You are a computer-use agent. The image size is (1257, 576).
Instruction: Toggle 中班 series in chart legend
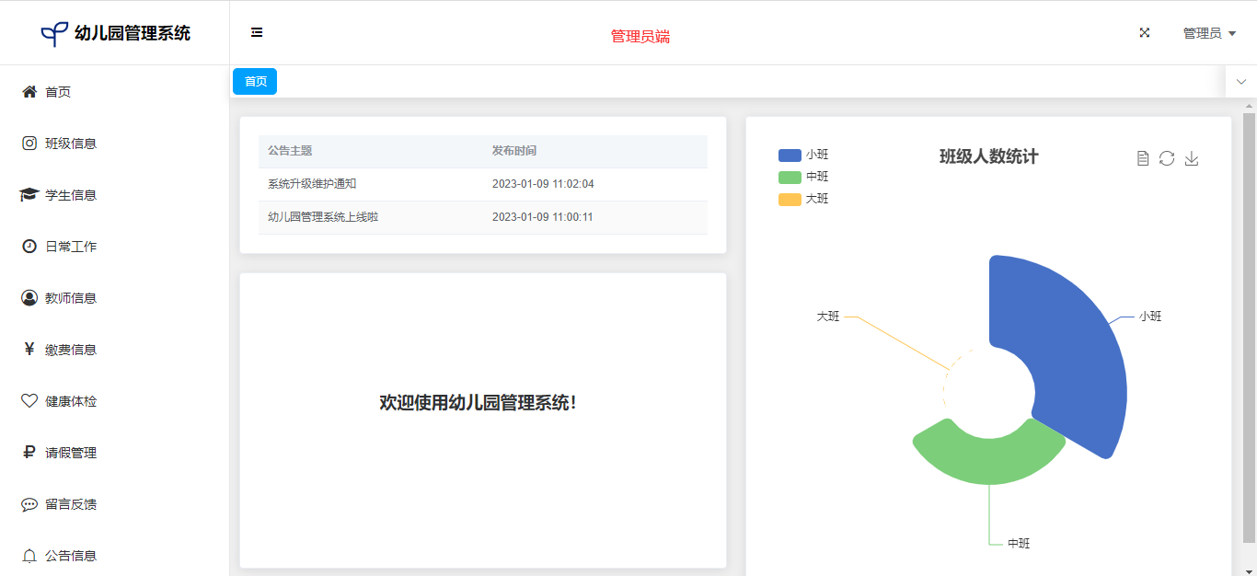[x=802, y=177]
